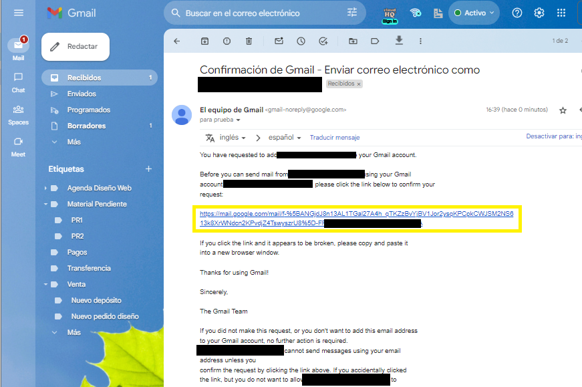This screenshot has width=582, height=387.
Task: Expand the español target language dropdown
Action: [x=285, y=138]
